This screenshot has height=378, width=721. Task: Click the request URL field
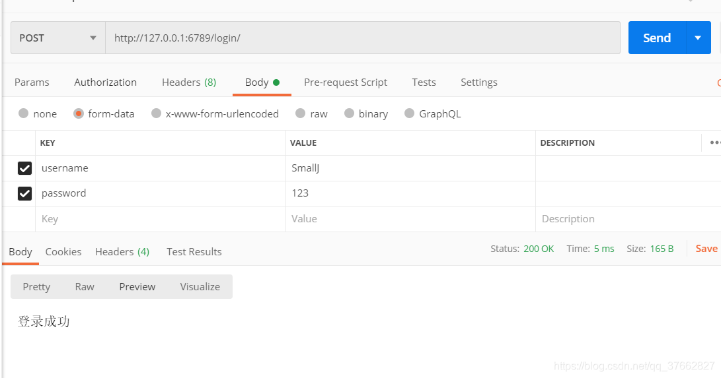(x=363, y=38)
